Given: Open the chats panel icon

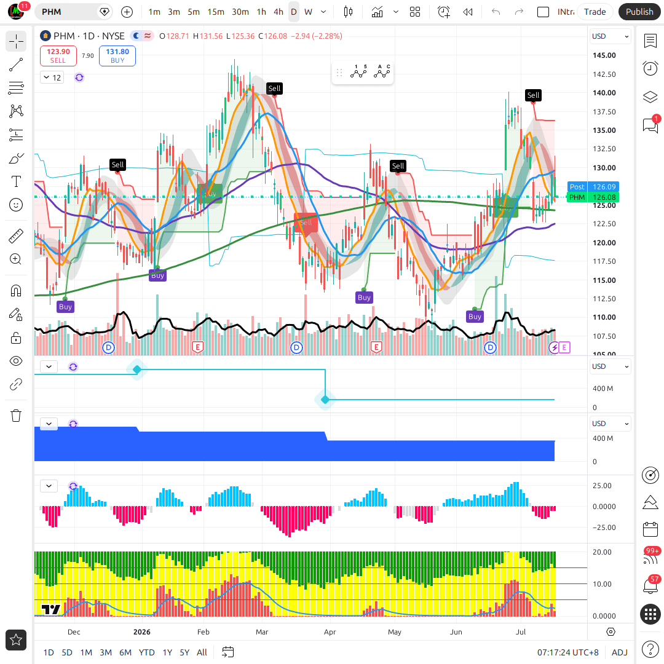Looking at the screenshot, I should pyautogui.click(x=650, y=125).
